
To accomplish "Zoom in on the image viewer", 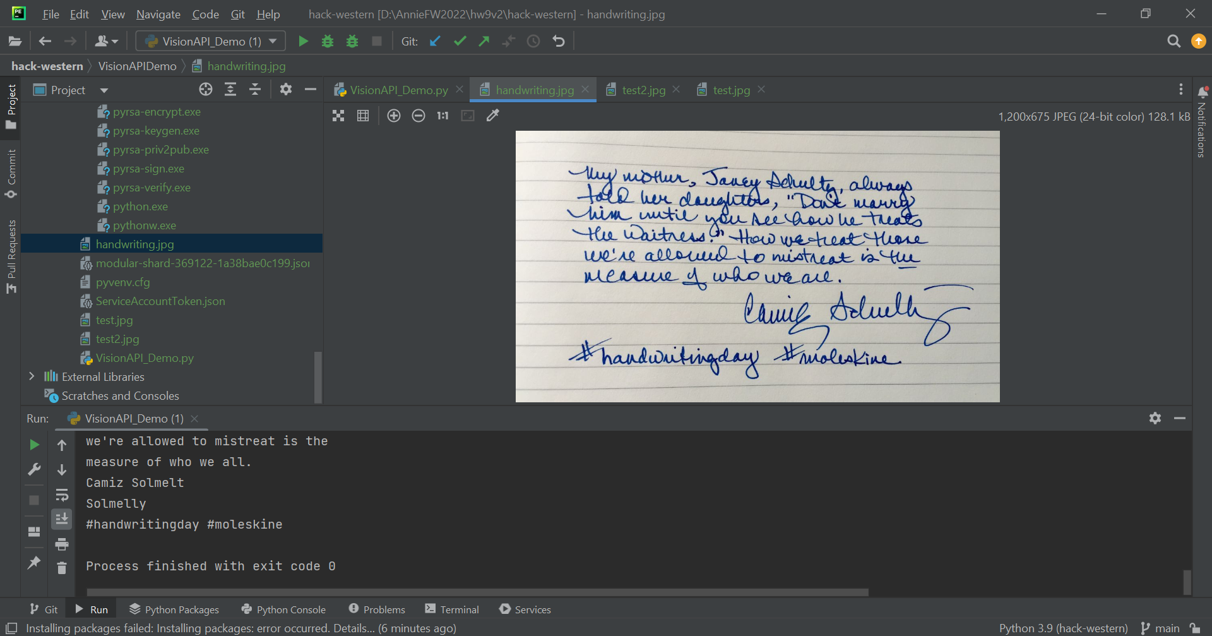I will [x=394, y=116].
